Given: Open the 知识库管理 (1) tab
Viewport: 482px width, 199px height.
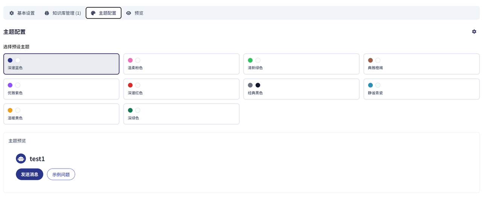Looking at the screenshot, I should click(x=63, y=13).
